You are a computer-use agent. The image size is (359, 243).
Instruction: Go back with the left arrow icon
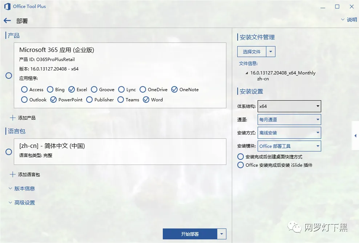pyautogui.click(x=7, y=21)
